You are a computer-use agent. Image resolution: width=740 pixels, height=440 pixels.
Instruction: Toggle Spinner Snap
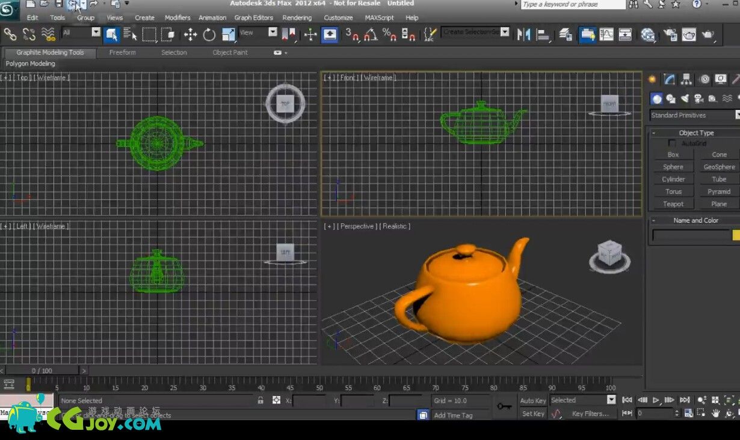tap(409, 34)
